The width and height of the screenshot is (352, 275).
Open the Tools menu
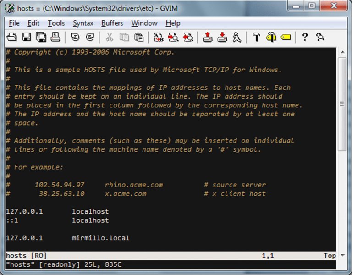(56, 23)
